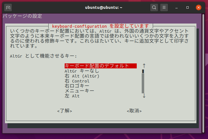Cancel with the <取消> button
This screenshot has height=139, width=208.
click(134, 111)
